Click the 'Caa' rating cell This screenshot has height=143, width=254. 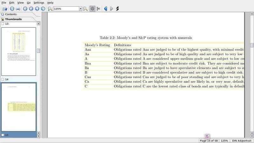click(x=88, y=77)
